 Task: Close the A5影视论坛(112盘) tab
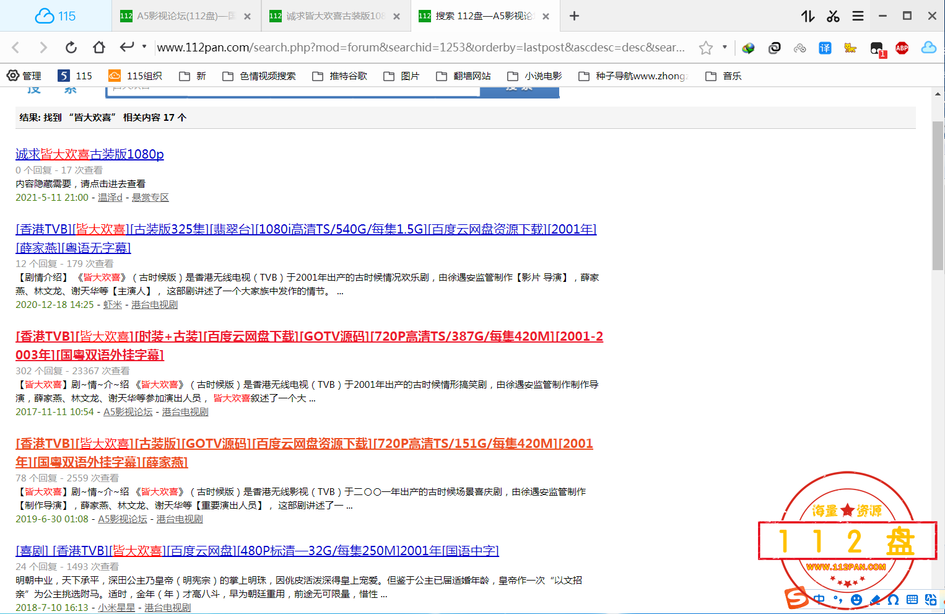(x=247, y=16)
